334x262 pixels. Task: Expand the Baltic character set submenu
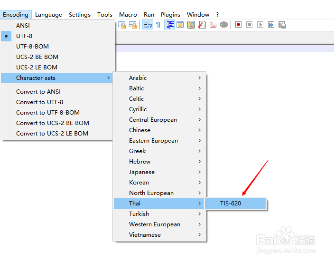[x=159, y=88]
